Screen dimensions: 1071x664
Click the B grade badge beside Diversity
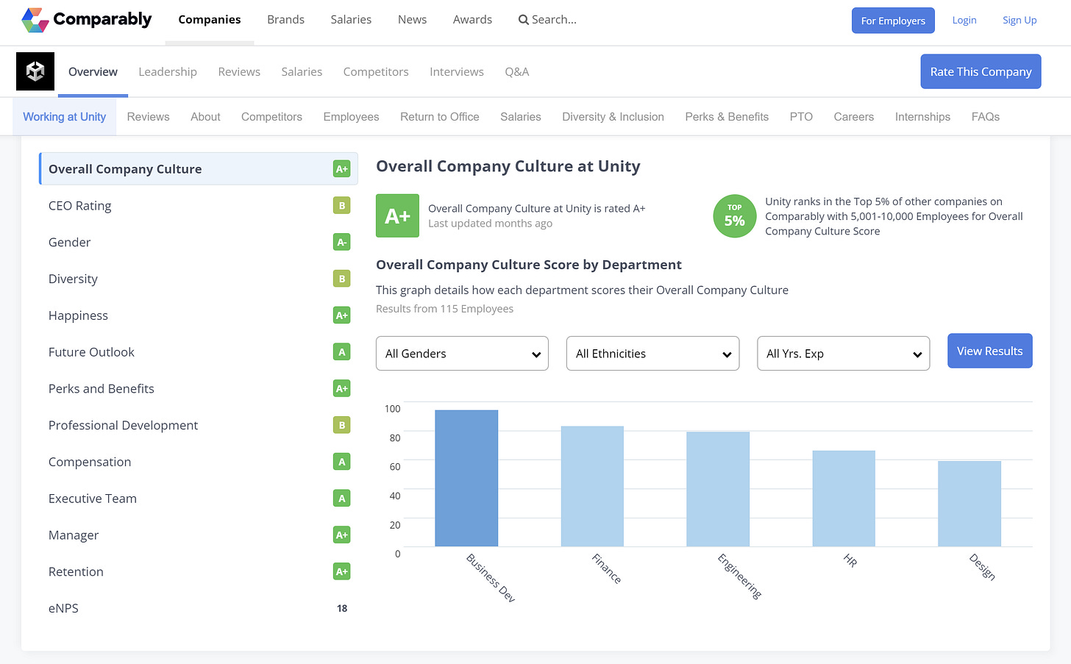pos(341,279)
